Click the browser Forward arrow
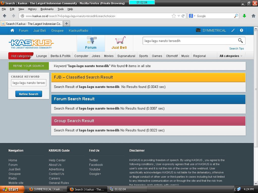Viewport: 258px width, 193px height. click(14, 16)
